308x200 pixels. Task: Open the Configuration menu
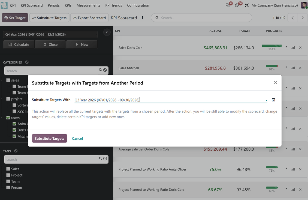(138, 5)
